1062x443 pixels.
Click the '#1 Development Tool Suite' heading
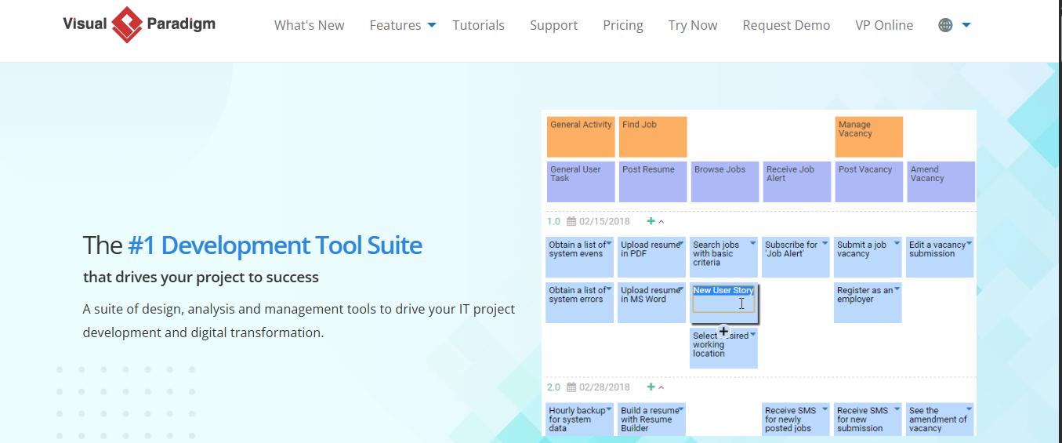point(275,245)
